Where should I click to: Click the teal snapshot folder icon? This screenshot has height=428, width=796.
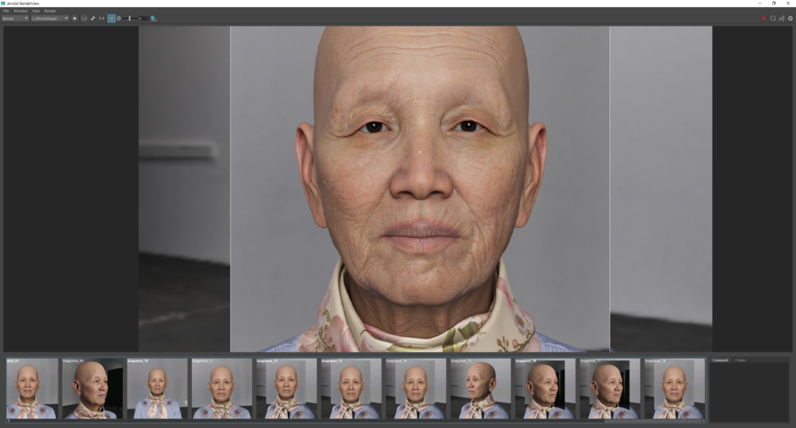[x=153, y=19]
